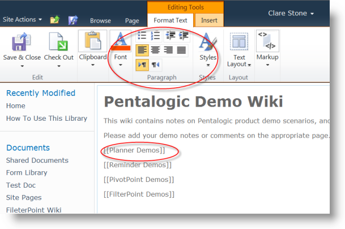Click the Pentalogic Demo Wiki heading text
Viewport: 345px width, 229px height.
pos(193,101)
